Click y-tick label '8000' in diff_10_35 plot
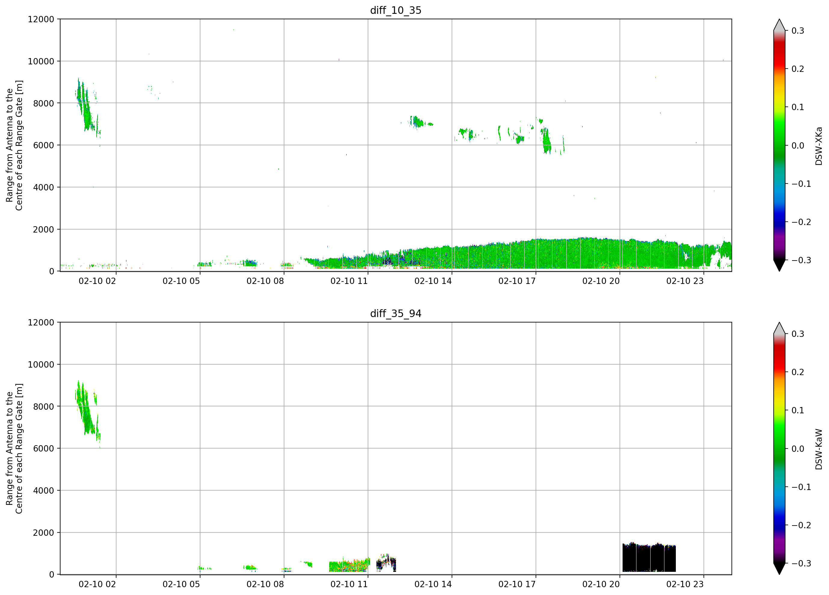Viewport: 829px width, 595px height. (x=44, y=103)
